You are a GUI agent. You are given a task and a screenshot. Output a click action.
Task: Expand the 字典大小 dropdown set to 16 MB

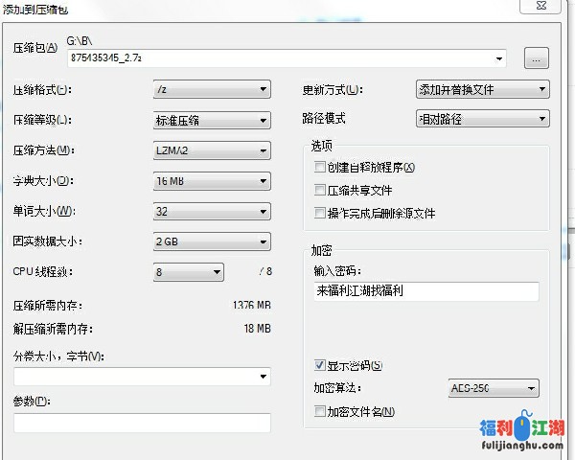(x=212, y=181)
